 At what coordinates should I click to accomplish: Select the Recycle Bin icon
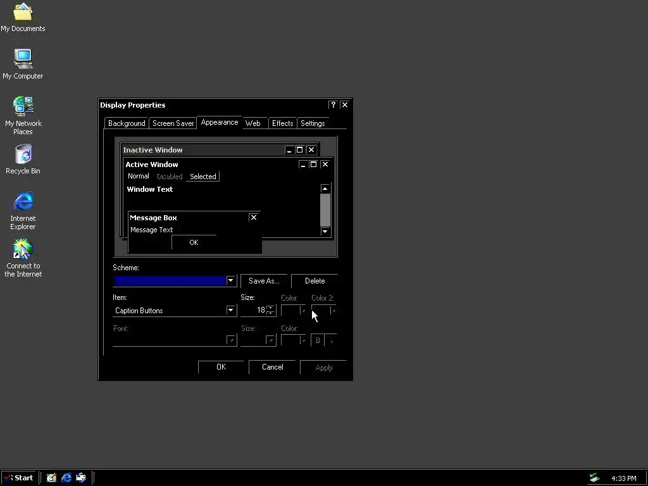(x=23, y=159)
